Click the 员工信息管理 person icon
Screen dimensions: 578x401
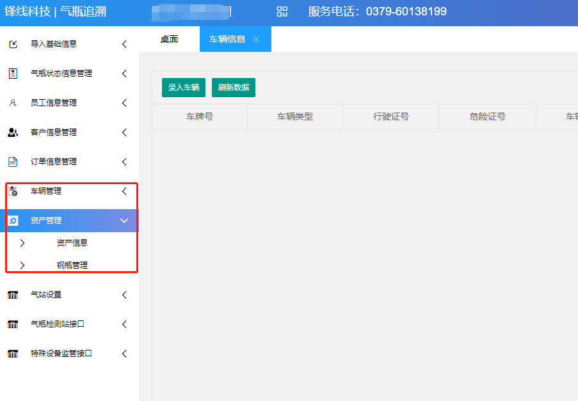tap(13, 103)
